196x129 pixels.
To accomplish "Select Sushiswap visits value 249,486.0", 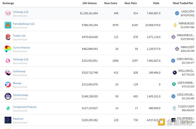I will (x=155, y=73).
